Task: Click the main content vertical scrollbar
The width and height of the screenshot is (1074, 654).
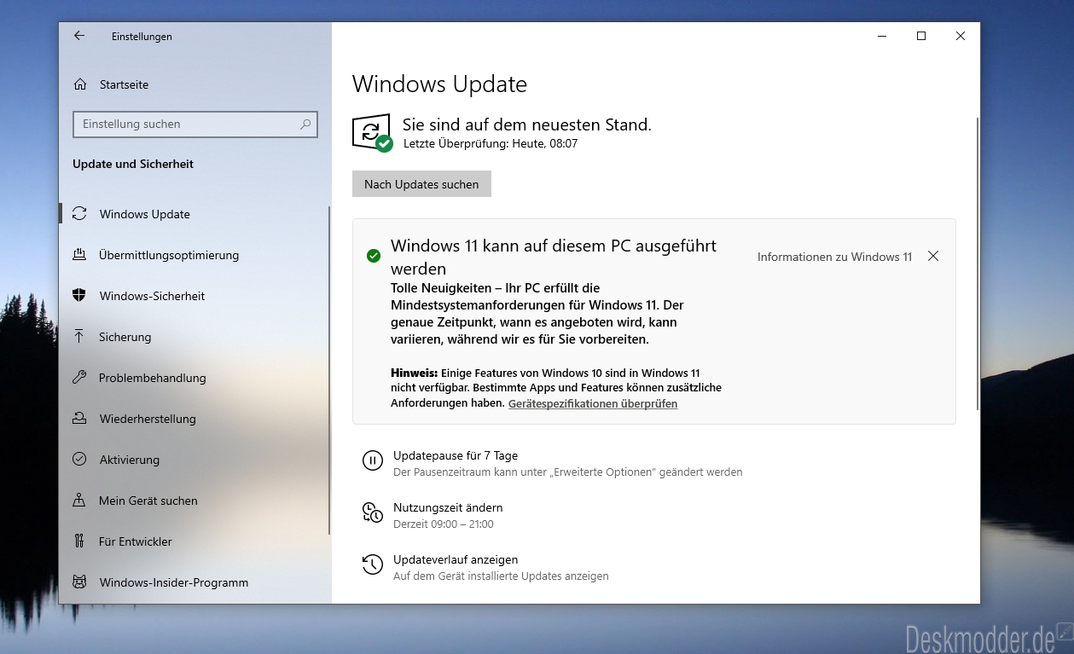Action: [978, 264]
